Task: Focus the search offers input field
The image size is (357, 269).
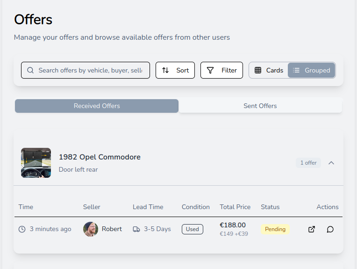Action: (x=90, y=70)
